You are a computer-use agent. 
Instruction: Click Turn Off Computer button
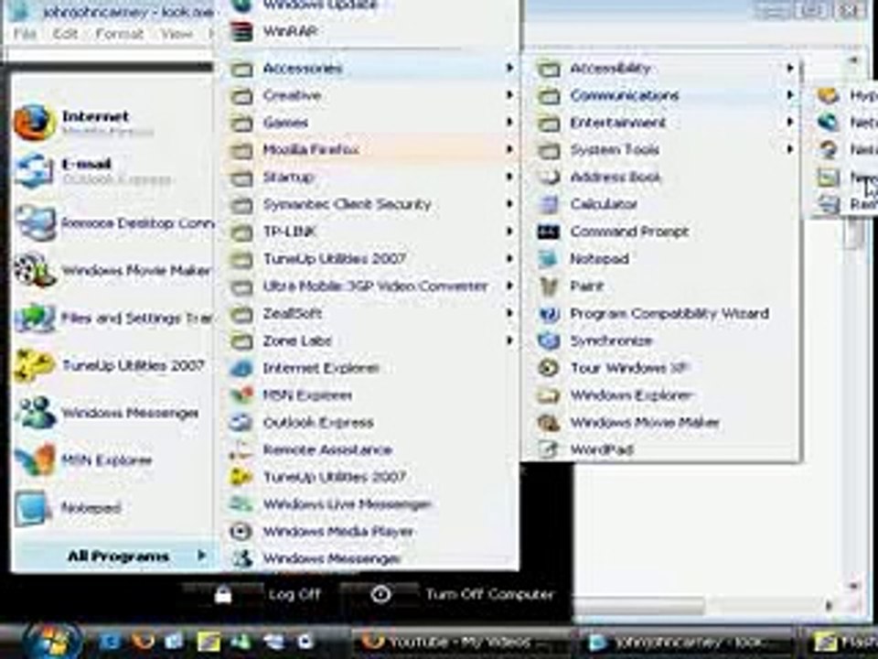(463, 594)
